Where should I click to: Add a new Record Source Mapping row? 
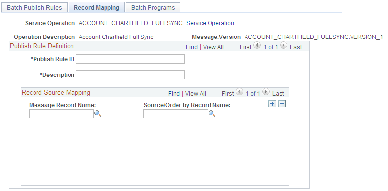coord(272,104)
